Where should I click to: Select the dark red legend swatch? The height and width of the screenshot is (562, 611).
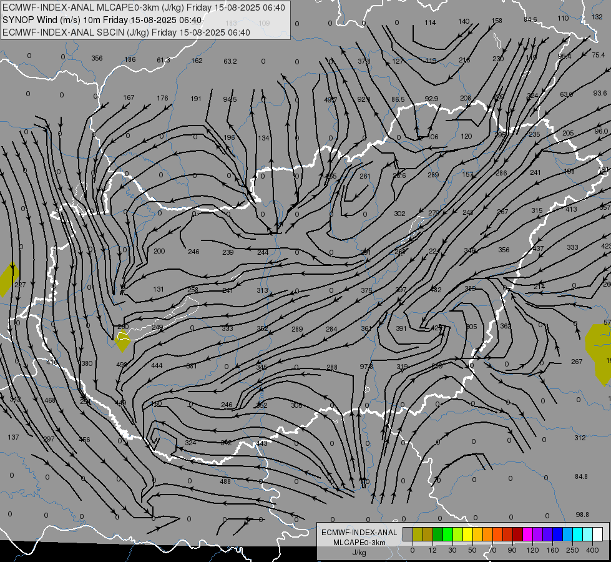(517, 534)
